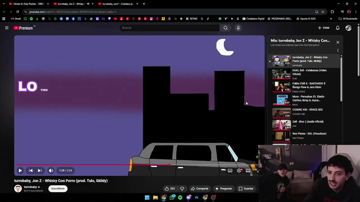The height and width of the screenshot is (202, 360).
Task: Open Windows Start menu
Action: (x=147, y=198)
